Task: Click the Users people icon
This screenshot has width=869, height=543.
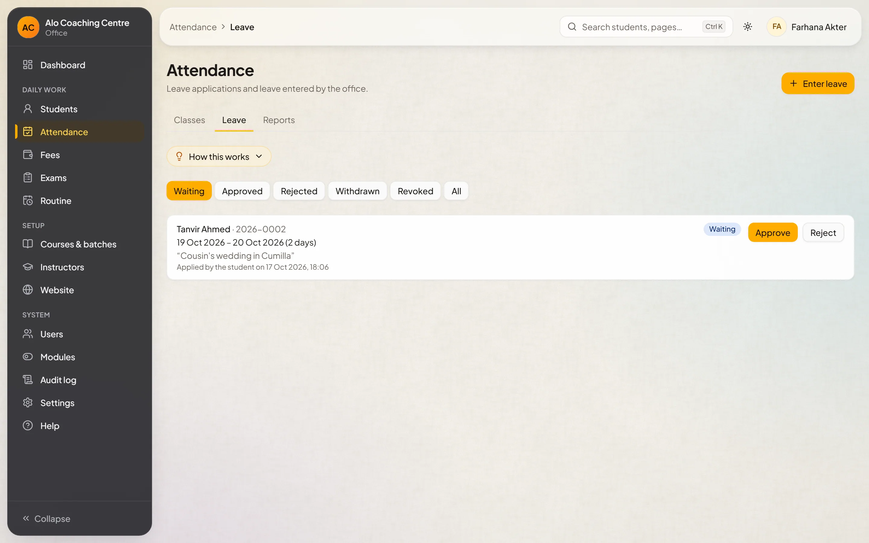Action: pos(28,334)
